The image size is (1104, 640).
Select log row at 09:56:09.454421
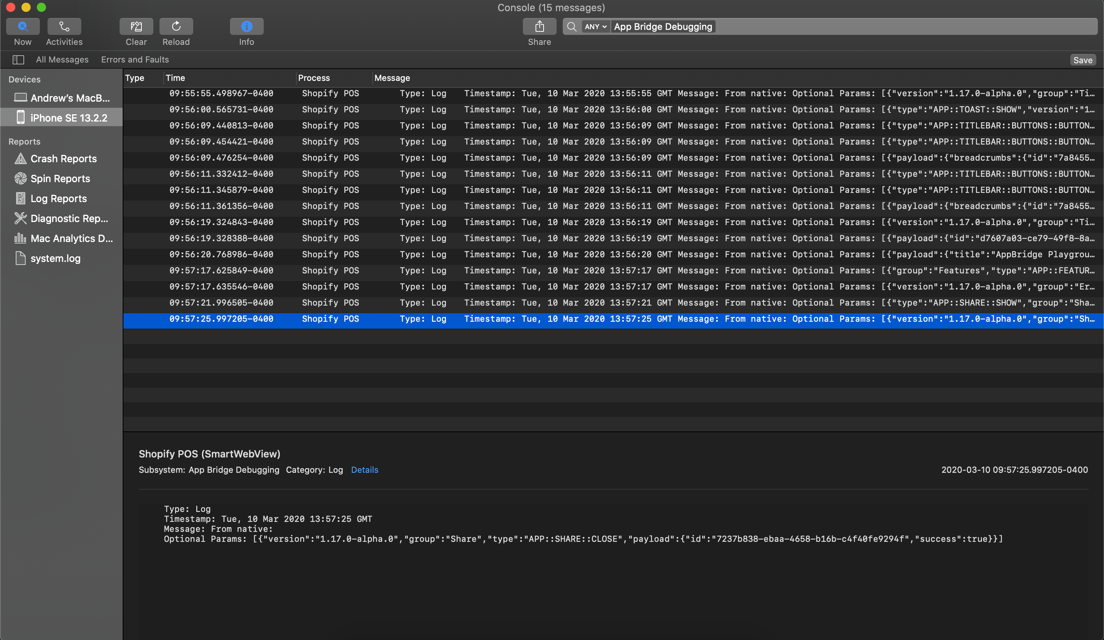[x=613, y=141]
